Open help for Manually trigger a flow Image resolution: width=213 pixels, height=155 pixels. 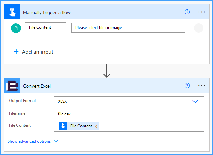(x=187, y=12)
